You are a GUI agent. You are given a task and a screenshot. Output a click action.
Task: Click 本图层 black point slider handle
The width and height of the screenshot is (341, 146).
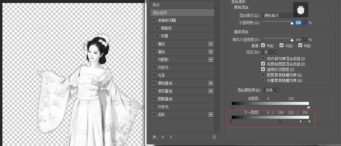[x=232, y=107]
